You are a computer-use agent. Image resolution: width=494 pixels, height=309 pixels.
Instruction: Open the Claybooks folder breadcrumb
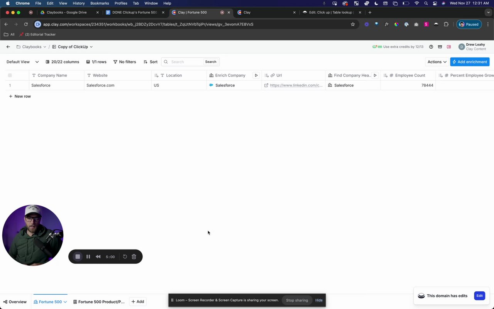coord(31,47)
